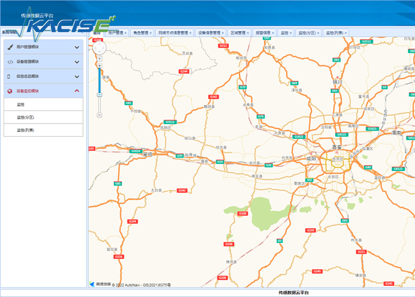The height and width of the screenshot is (297, 415).
Task: Switch to the 设备信息管理 tab
Action: point(209,33)
